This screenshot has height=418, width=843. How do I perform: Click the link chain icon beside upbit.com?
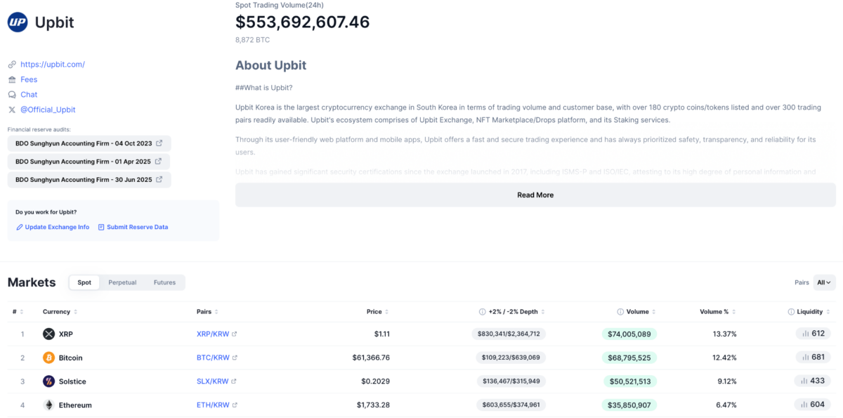click(x=12, y=65)
